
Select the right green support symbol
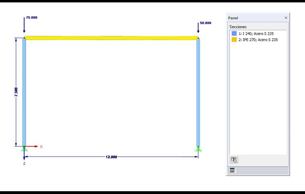pyautogui.click(x=198, y=149)
